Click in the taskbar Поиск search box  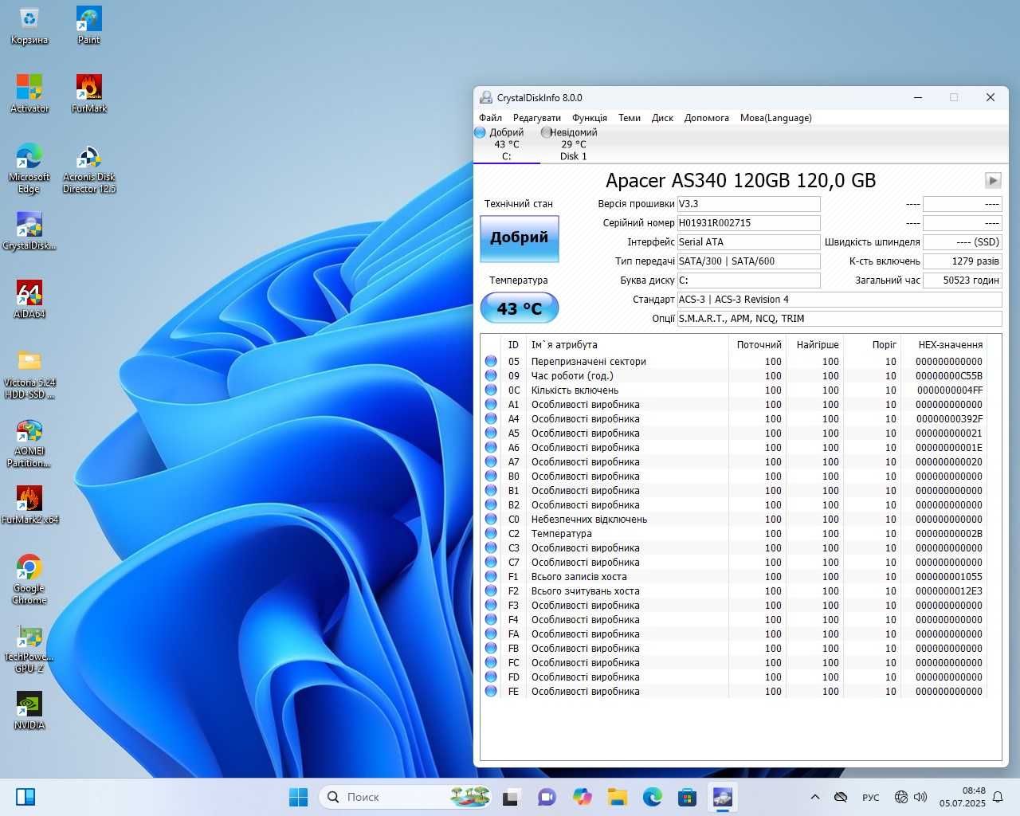pyautogui.click(x=406, y=797)
